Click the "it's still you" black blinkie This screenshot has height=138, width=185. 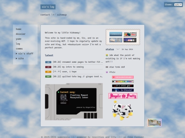(123, 86)
